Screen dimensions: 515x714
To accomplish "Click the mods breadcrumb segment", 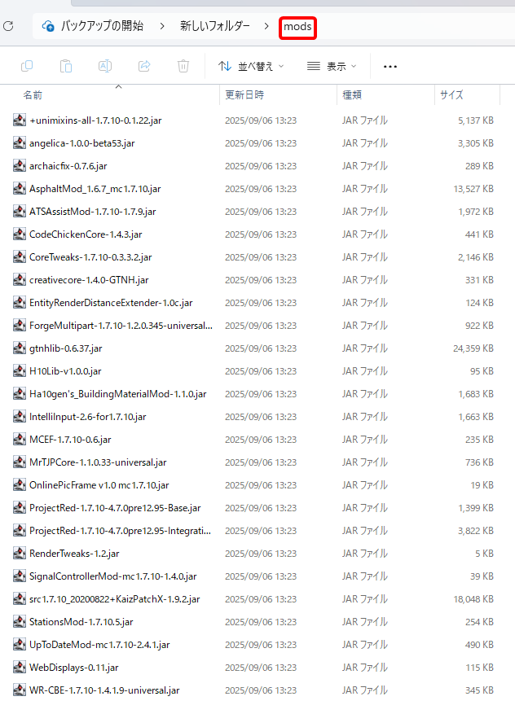I will 297,26.
